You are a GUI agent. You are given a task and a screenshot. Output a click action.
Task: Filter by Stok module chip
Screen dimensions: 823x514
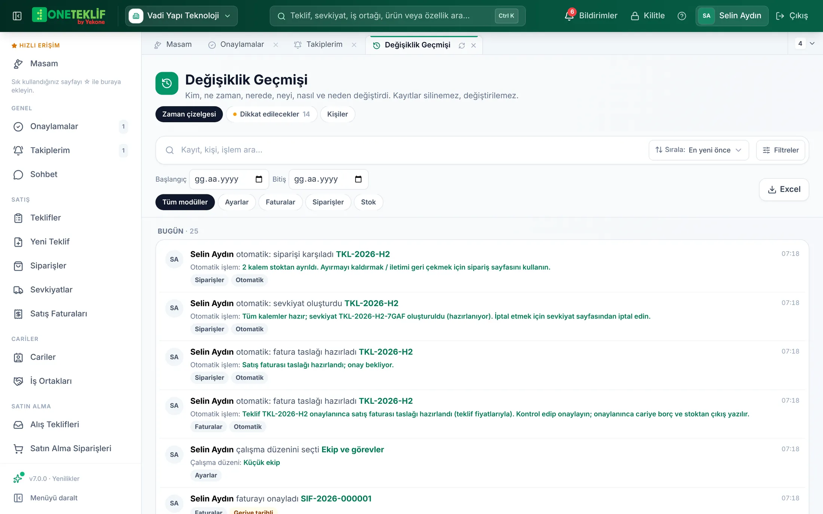click(x=368, y=202)
